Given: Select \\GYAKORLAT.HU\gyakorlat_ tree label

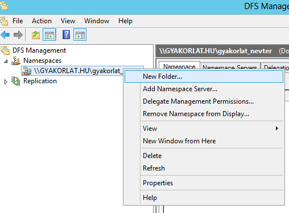Looking at the screenshot, I should point(79,71).
